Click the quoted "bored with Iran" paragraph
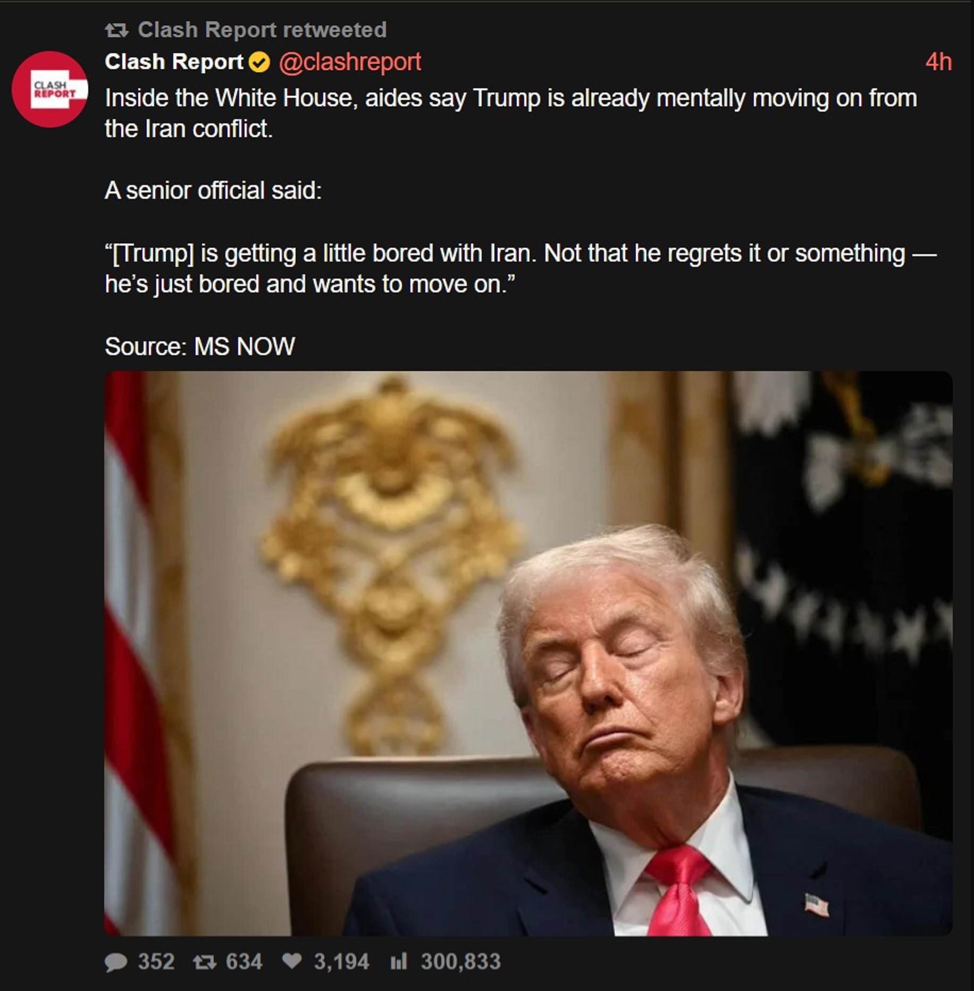 coord(520,268)
